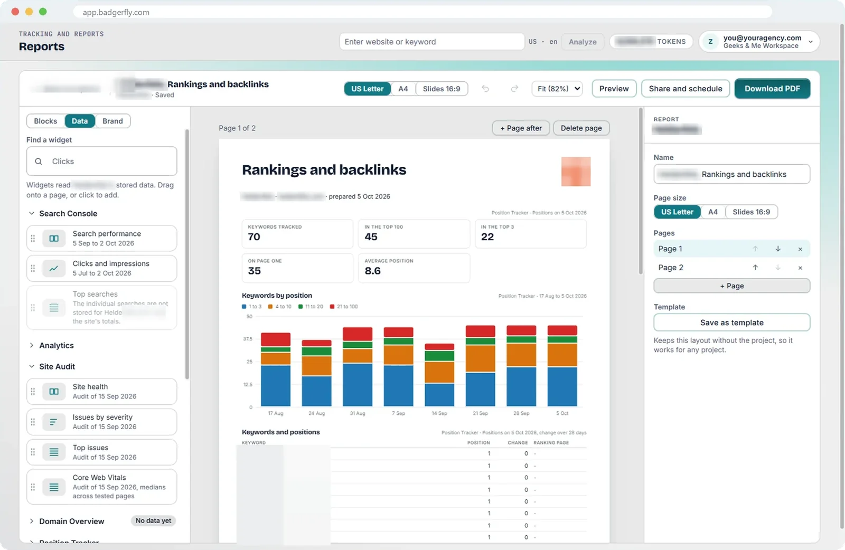Choose US Letter under Page size panel
The image size is (845, 550).
pyautogui.click(x=677, y=212)
